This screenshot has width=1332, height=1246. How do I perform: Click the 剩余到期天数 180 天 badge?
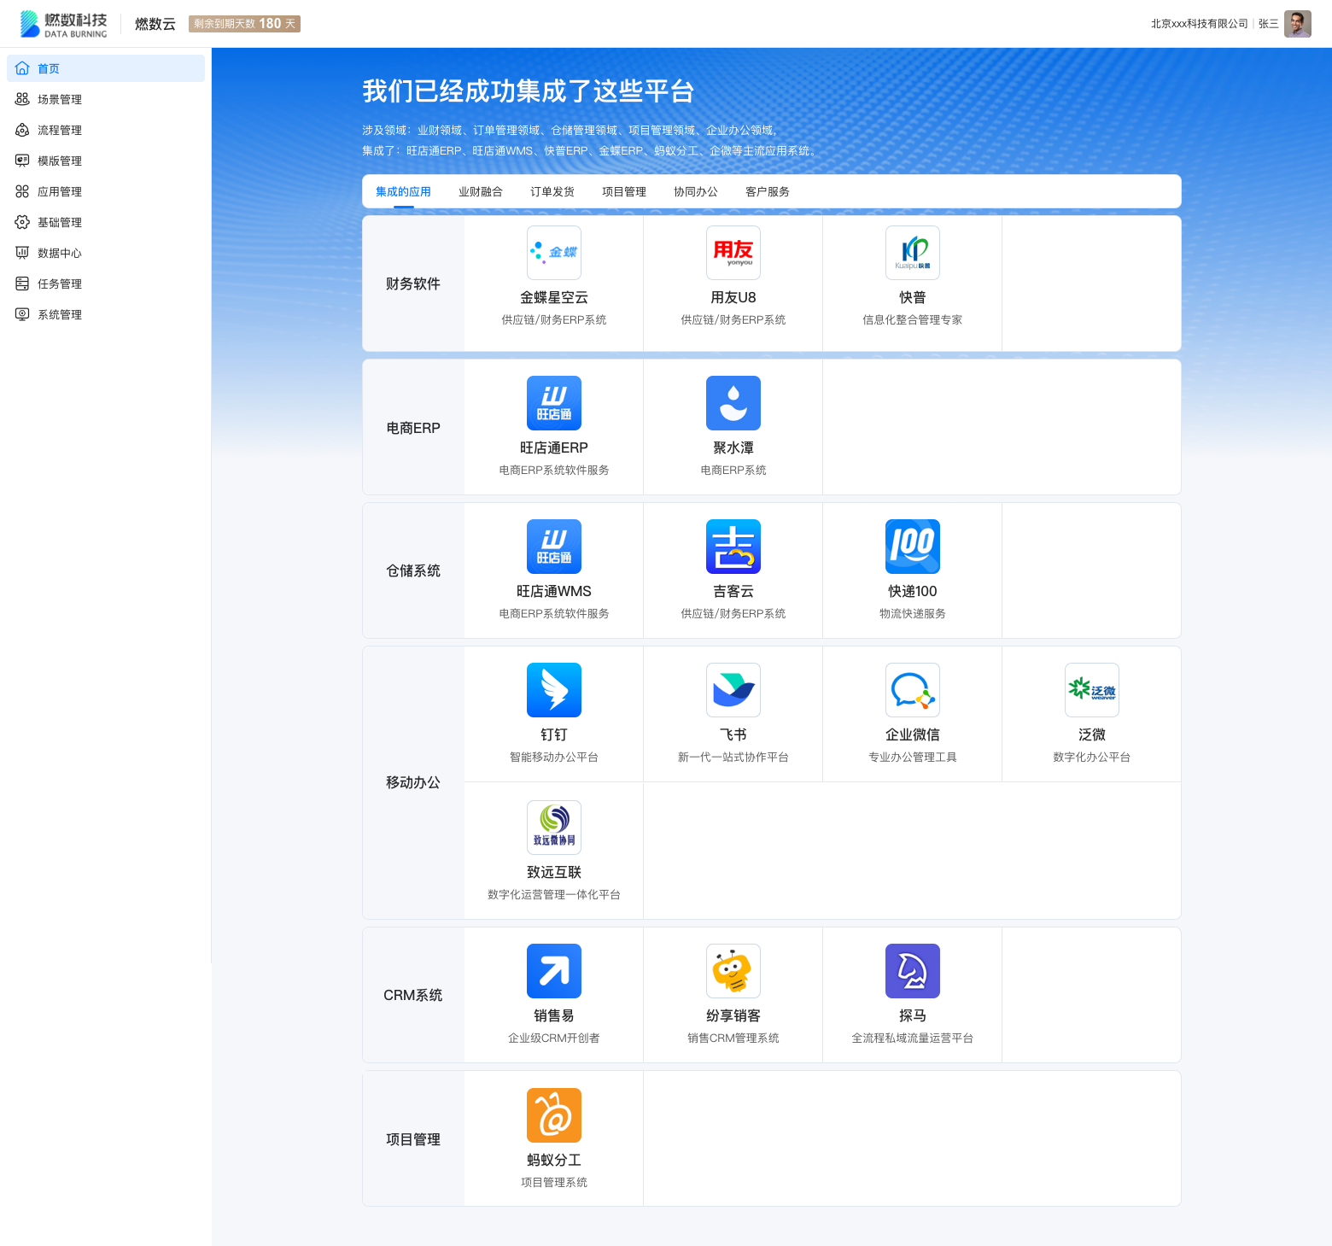tap(244, 24)
